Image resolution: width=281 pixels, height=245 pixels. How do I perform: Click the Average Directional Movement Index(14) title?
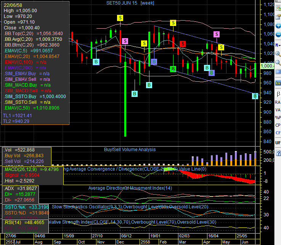point(130,188)
